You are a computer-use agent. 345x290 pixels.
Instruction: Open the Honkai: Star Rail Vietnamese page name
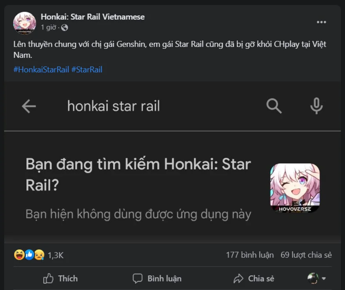coord(92,17)
